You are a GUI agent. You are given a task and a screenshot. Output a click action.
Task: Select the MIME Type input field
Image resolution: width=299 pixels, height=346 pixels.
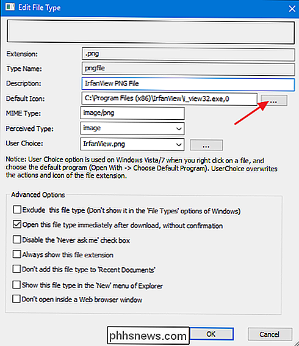click(132, 113)
